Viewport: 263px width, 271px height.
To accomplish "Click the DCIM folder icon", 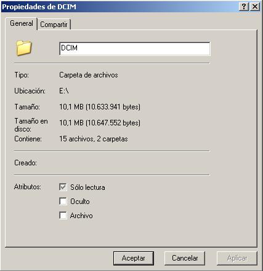I will (23, 48).
